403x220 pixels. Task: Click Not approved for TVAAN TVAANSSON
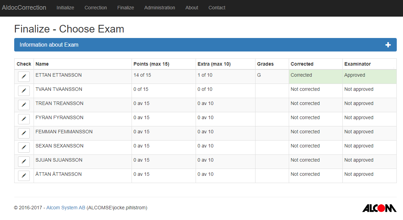tap(359, 89)
